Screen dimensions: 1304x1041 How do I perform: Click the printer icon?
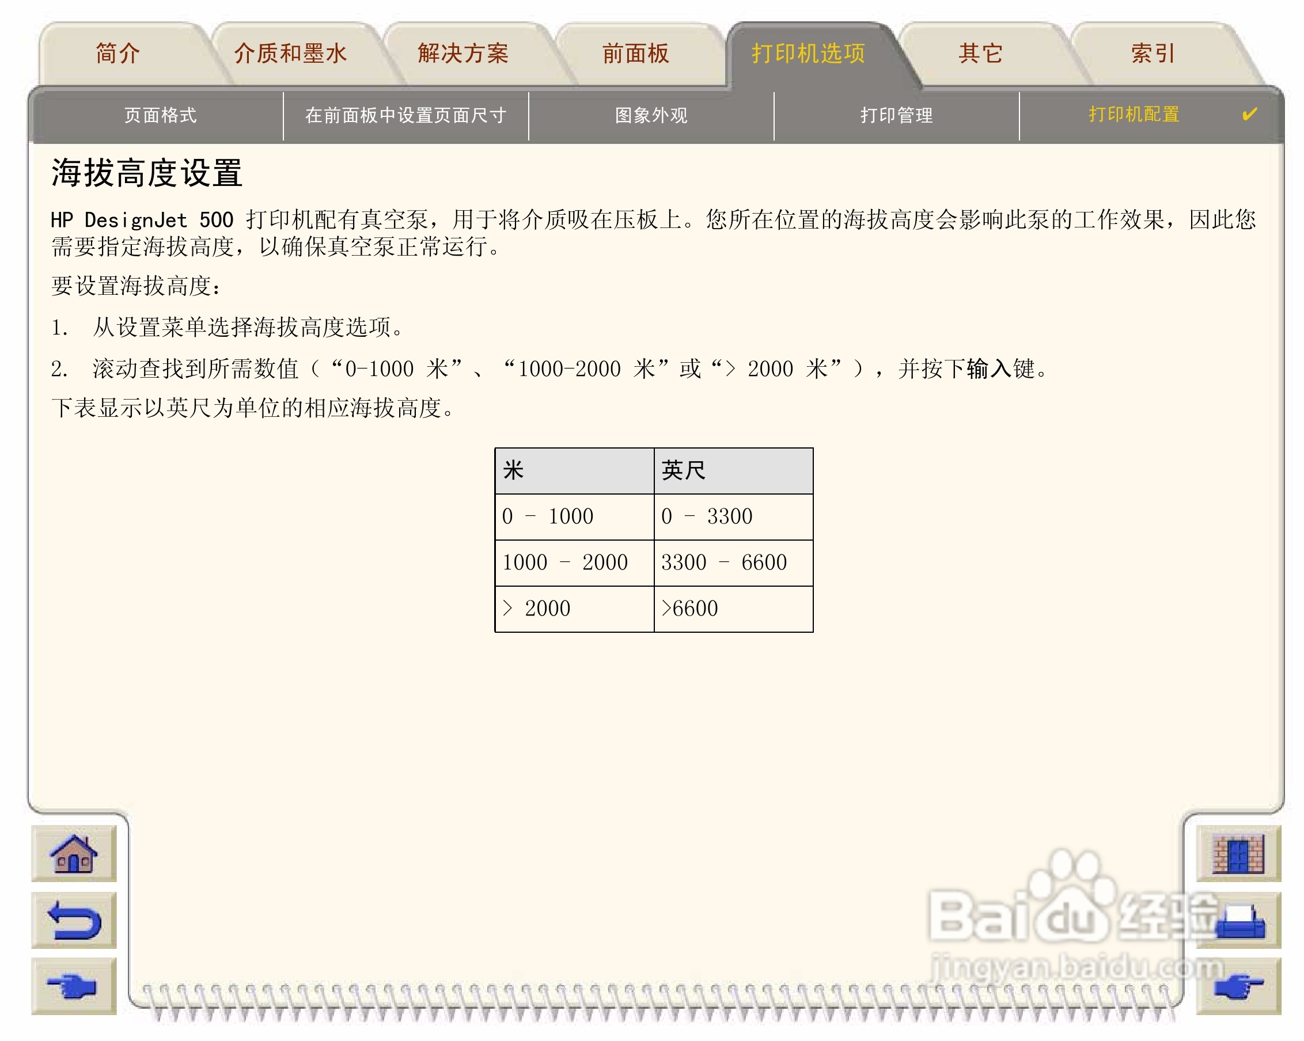click(1239, 921)
